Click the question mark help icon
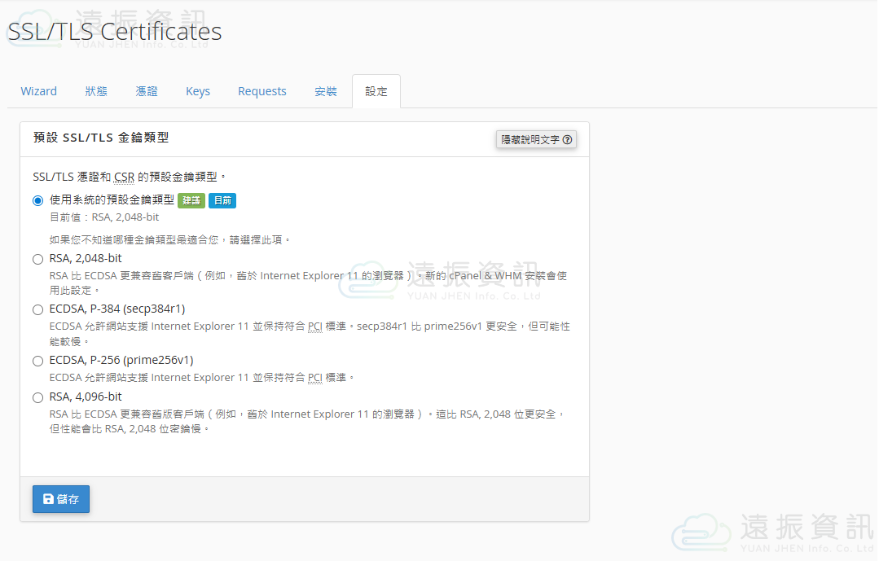 point(568,139)
